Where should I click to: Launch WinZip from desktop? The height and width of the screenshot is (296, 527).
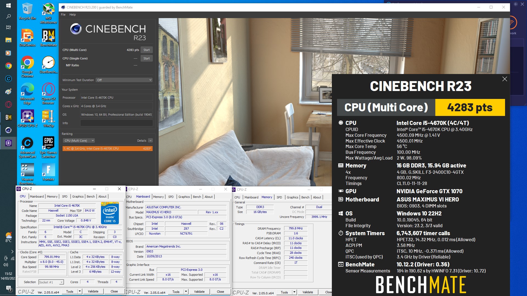click(49, 118)
